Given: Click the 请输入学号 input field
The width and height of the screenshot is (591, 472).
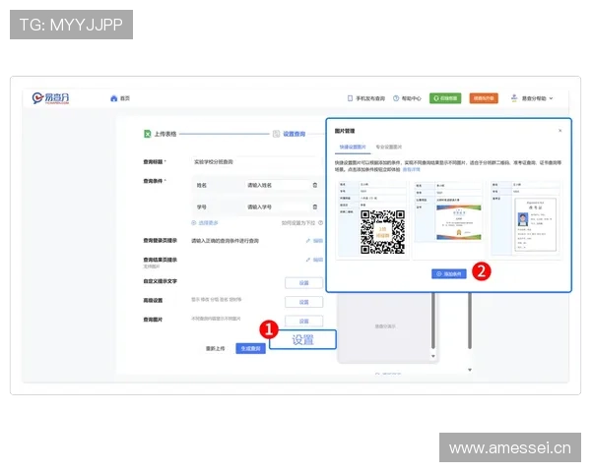Looking at the screenshot, I should [277, 207].
